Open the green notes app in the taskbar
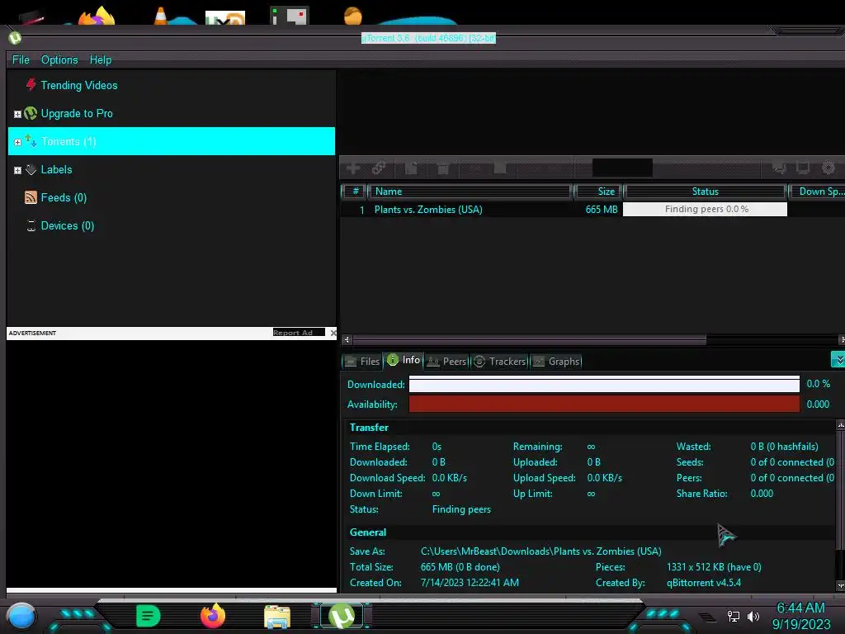 (x=149, y=616)
